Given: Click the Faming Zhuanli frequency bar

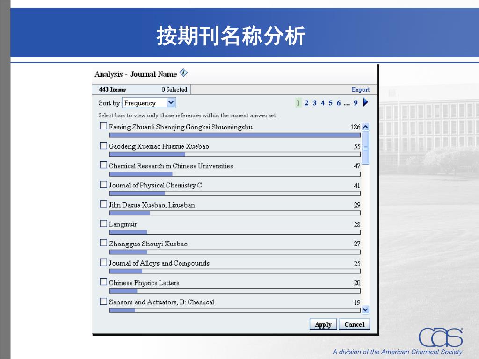Looking at the screenshot, I should 235,135.
